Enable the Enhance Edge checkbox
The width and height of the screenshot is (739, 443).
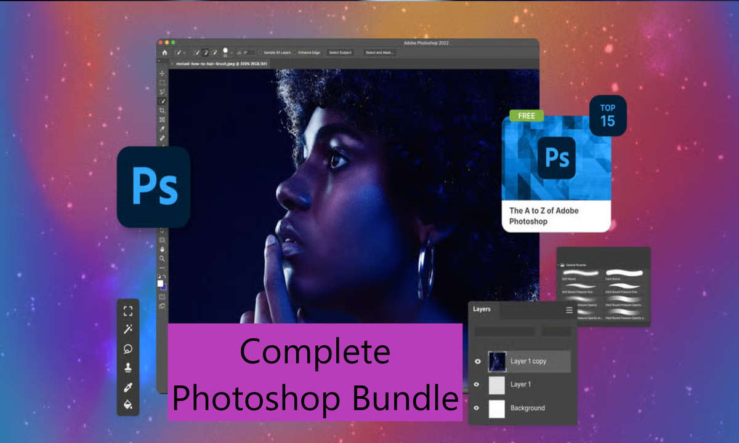pyautogui.click(x=295, y=52)
